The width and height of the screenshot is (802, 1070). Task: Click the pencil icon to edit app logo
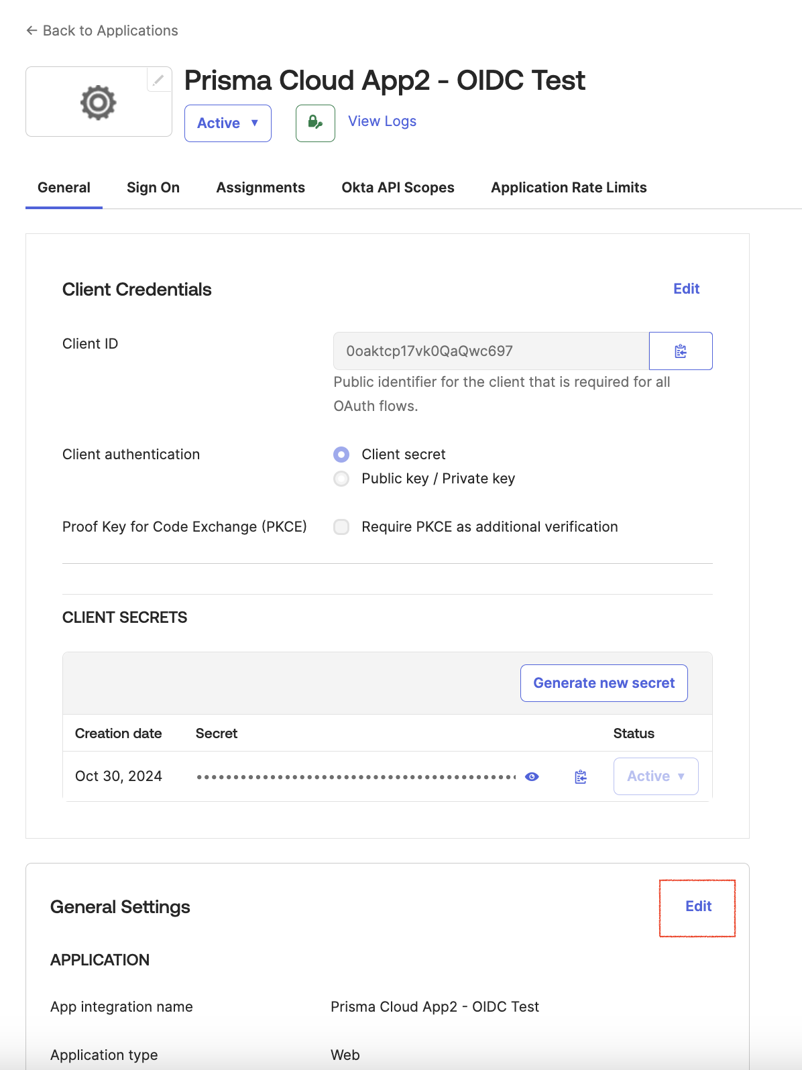[x=159, y=80]
